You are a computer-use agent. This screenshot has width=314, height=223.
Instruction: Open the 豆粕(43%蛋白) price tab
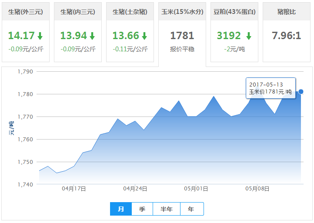pyautogui.click(x=234, y=32)
